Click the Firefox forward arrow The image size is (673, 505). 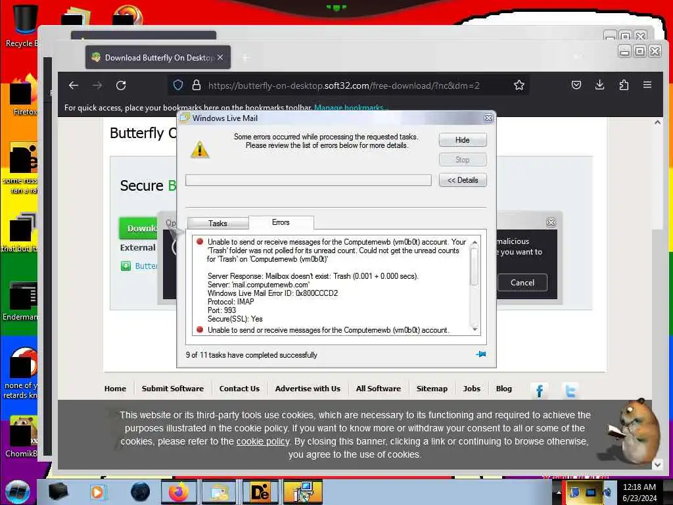pos(97,85)
